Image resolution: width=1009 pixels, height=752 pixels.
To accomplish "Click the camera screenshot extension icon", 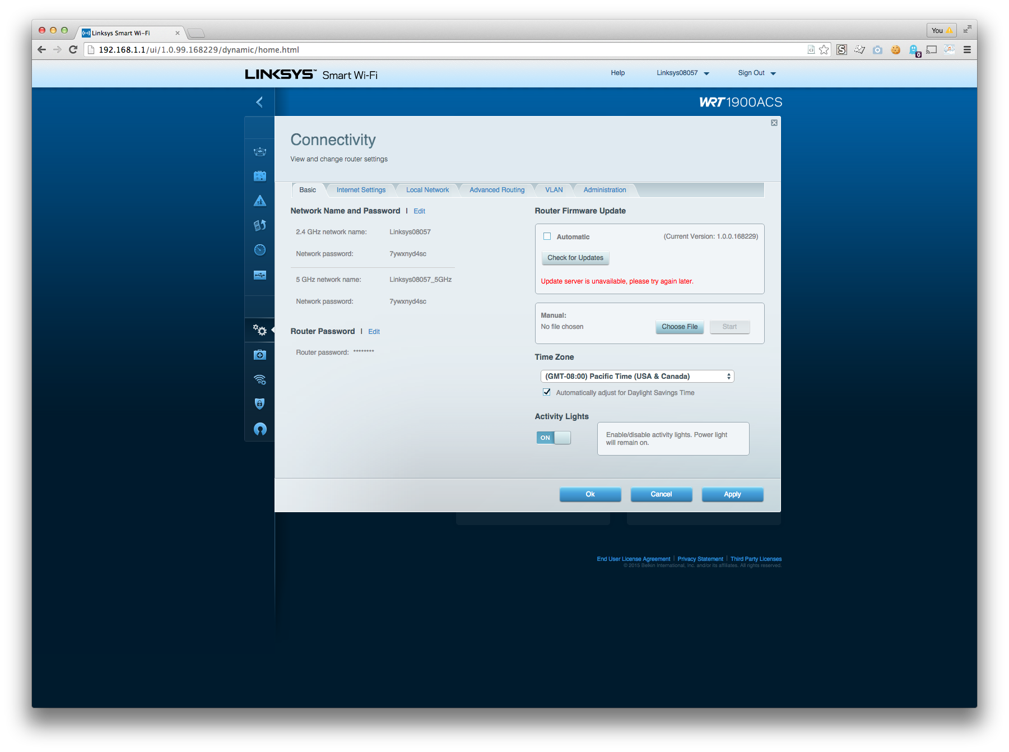I will click(x=877, y=50).
